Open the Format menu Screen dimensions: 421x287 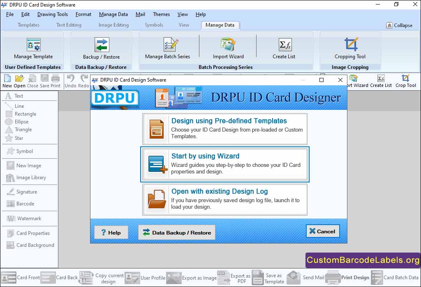[x=83, y=14]
